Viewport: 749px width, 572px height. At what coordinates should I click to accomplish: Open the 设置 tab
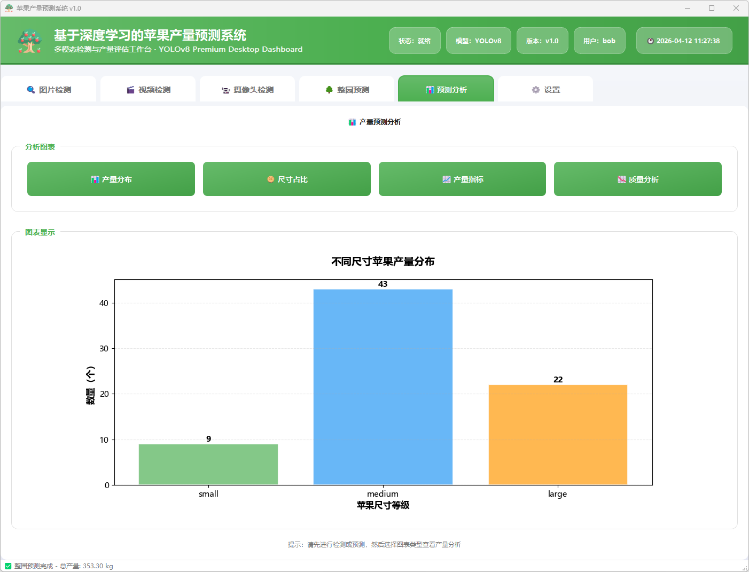[x=545, y=89]
